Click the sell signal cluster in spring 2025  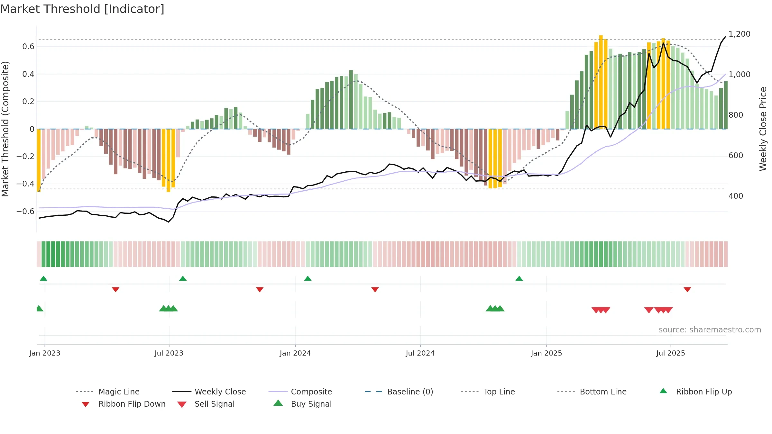click(x=601, y=310)
